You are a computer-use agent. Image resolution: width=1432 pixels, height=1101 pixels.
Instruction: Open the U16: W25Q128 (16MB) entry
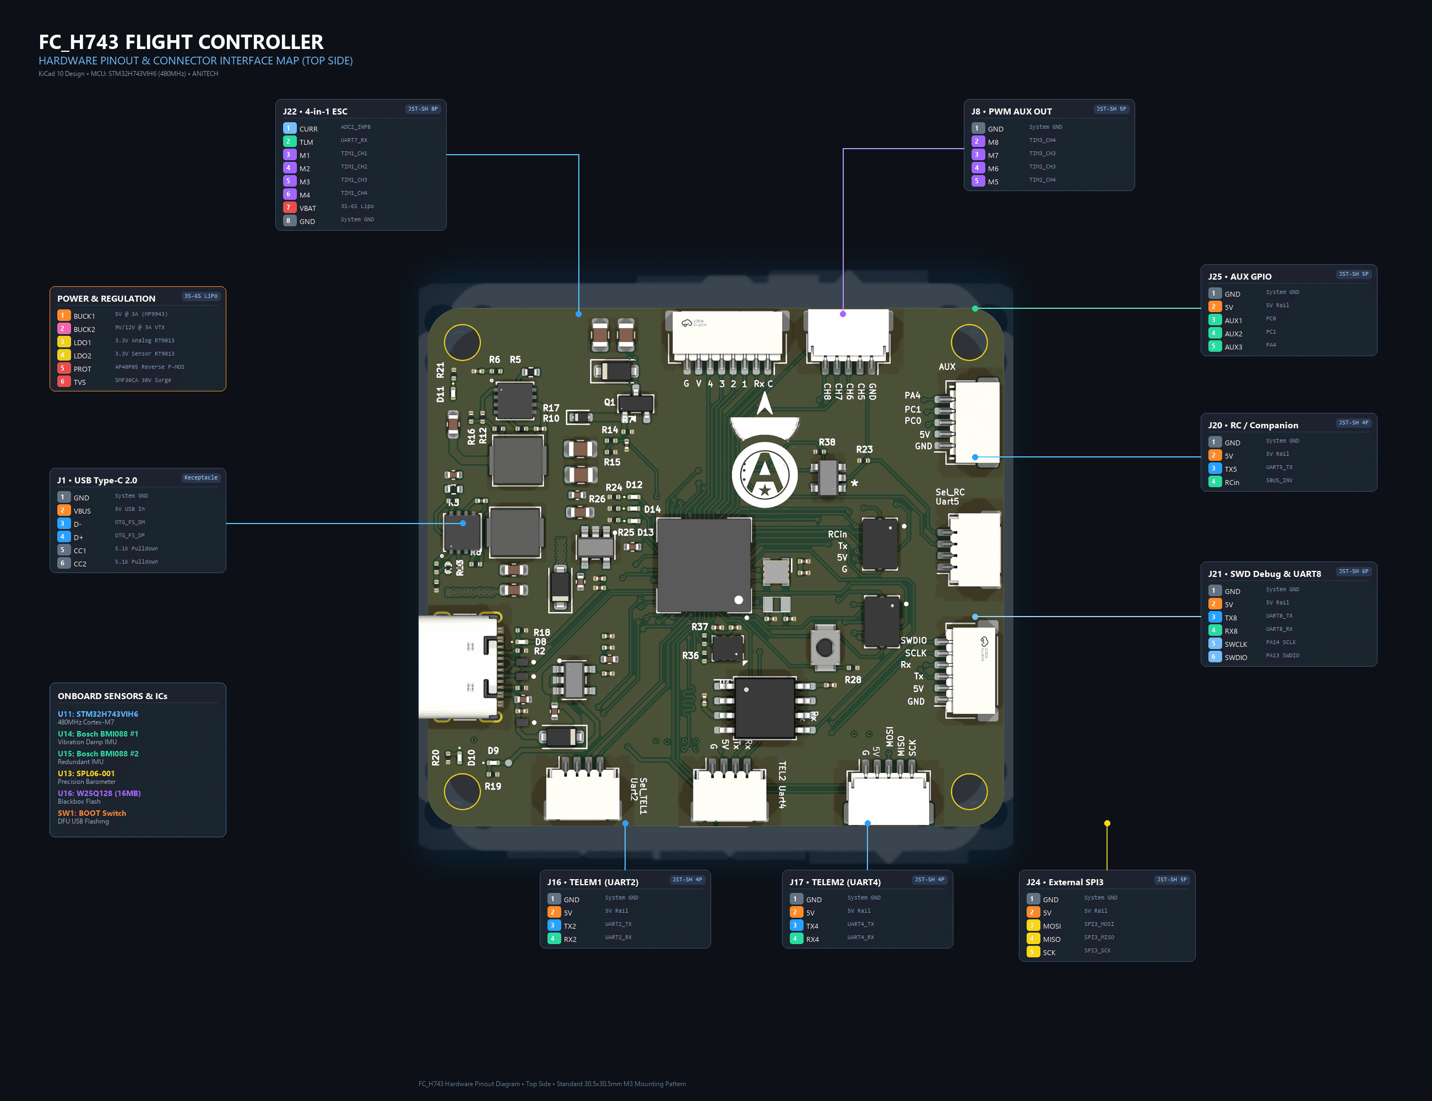pos(99,793)
